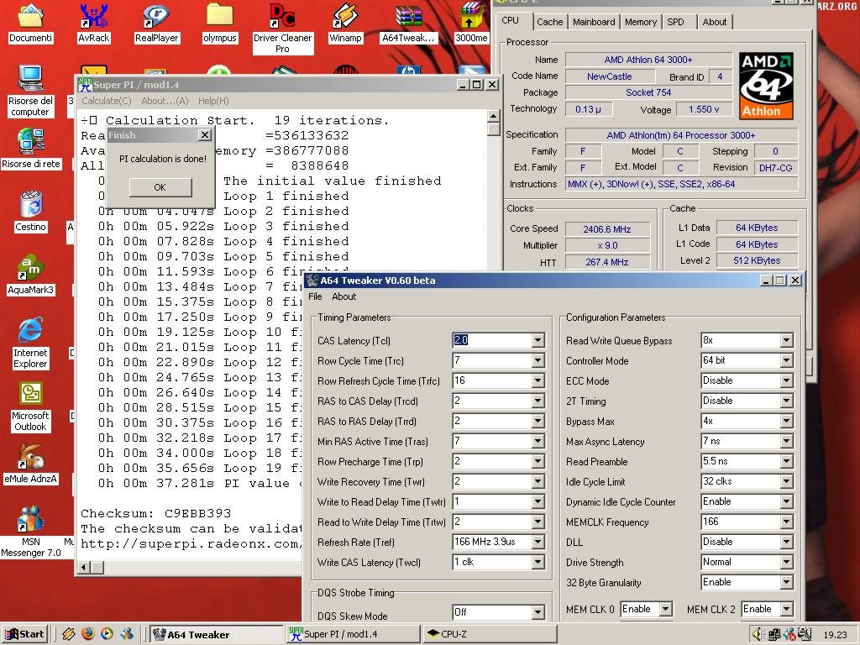Click Super PI horizontal scrollbar left arrow

click(85, 567)
